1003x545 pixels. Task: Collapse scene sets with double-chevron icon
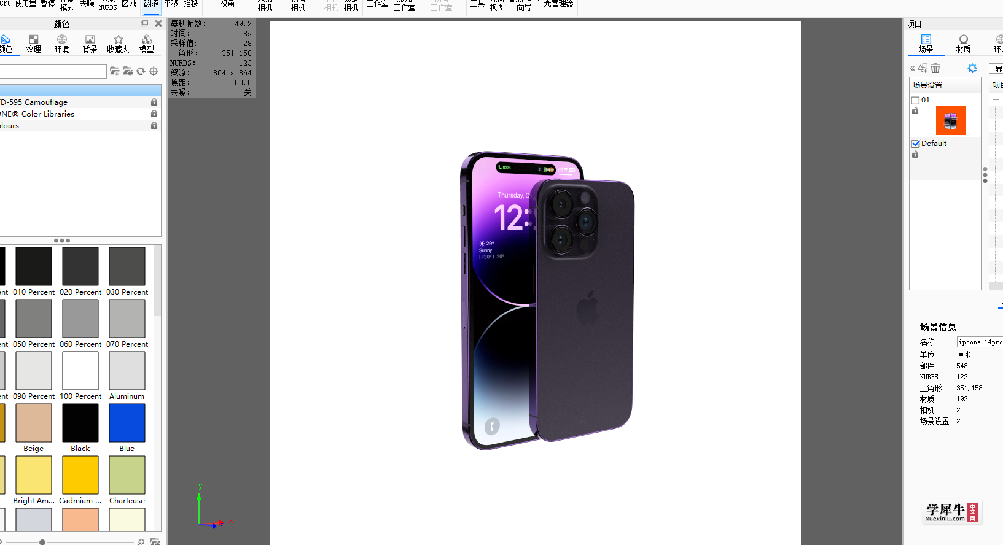click(x=912, y=68)
